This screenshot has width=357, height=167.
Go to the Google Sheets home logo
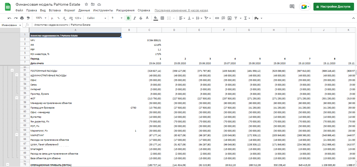coord(8,7)
